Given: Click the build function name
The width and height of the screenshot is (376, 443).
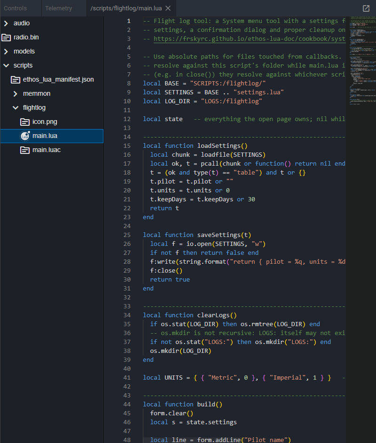Looking at the screenshot, I should [x=206, y=405].
